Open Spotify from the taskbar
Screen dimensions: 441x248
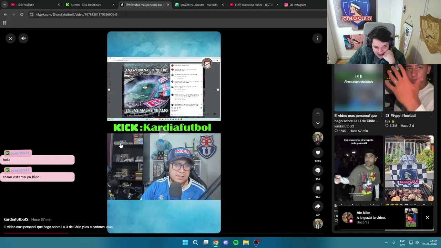point(236,242)
